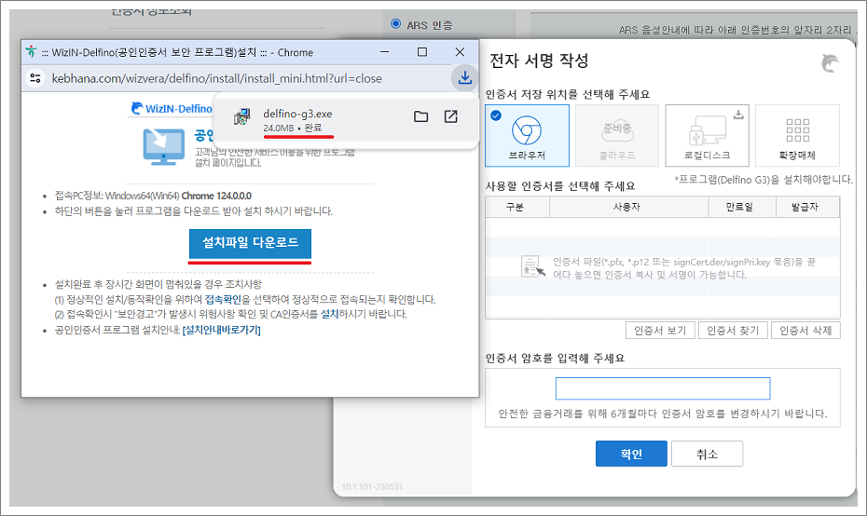Close the WizIN-Delfino popup window
This screenshot has width=867, height=516.
460,52
